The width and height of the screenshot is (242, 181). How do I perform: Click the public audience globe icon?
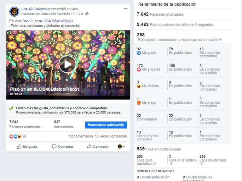tap(87, 14)
